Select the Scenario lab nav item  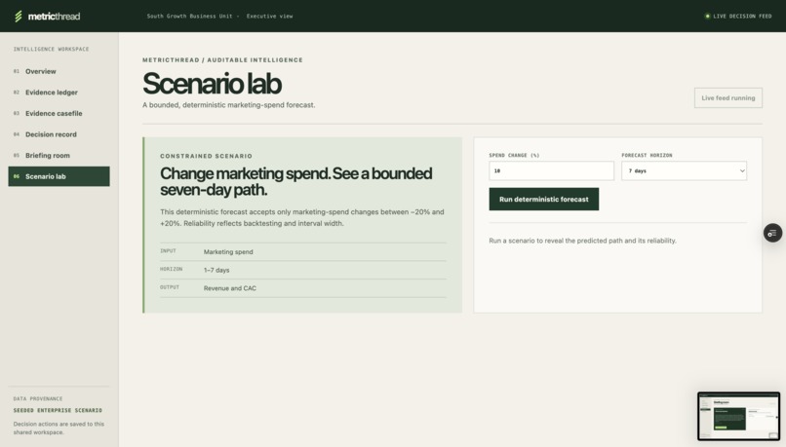[59, 176]
